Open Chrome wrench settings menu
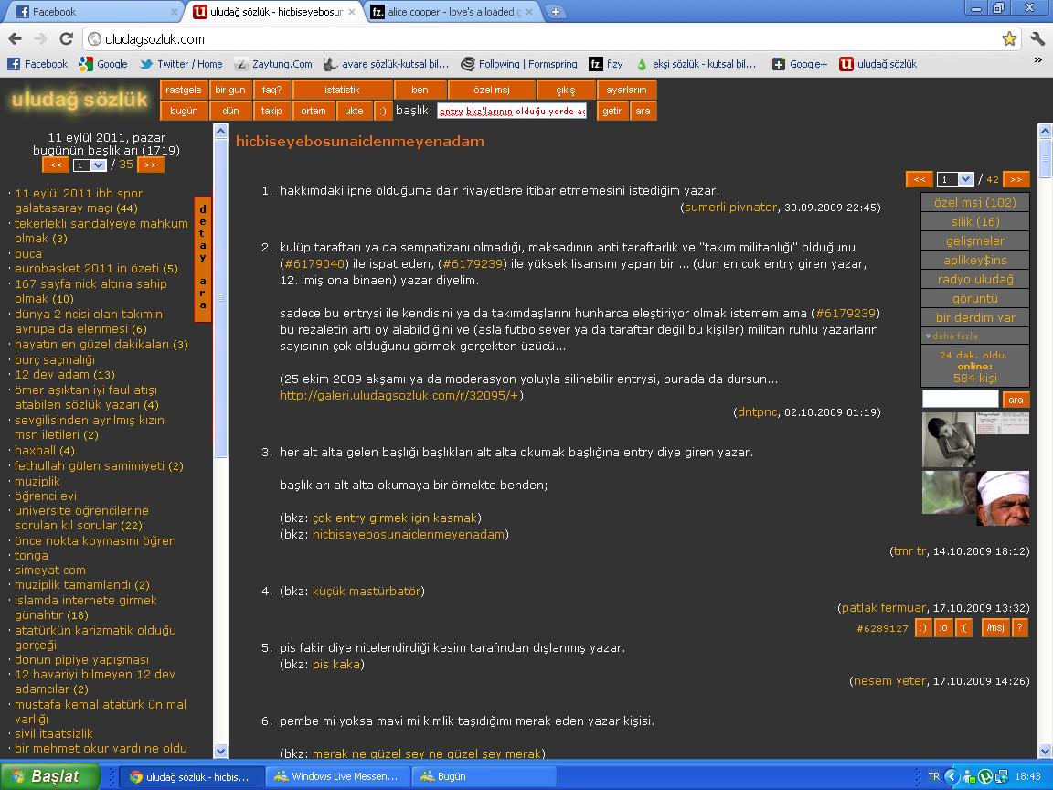 click(x=1037, y=39)
